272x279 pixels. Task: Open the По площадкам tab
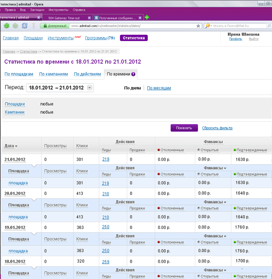click(x=19, y=74)
